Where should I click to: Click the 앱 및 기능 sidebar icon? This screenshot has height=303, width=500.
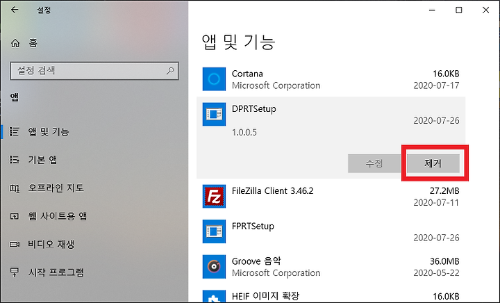pyautogui.click(x=15, y=131)
